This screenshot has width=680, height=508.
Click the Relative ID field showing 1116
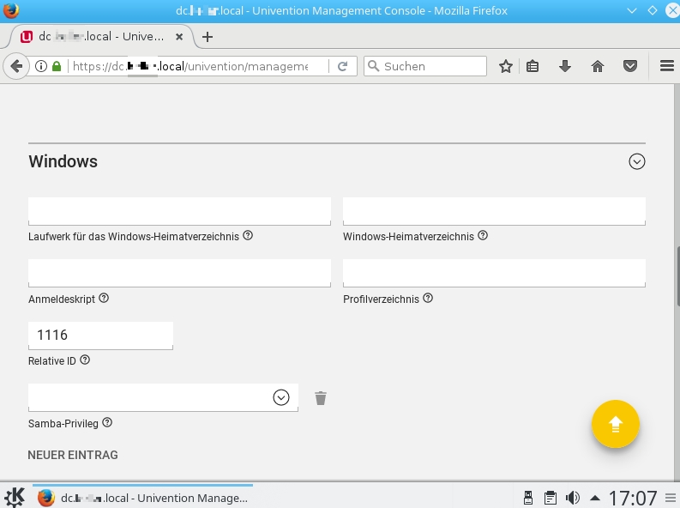click(x=100, y=336)
